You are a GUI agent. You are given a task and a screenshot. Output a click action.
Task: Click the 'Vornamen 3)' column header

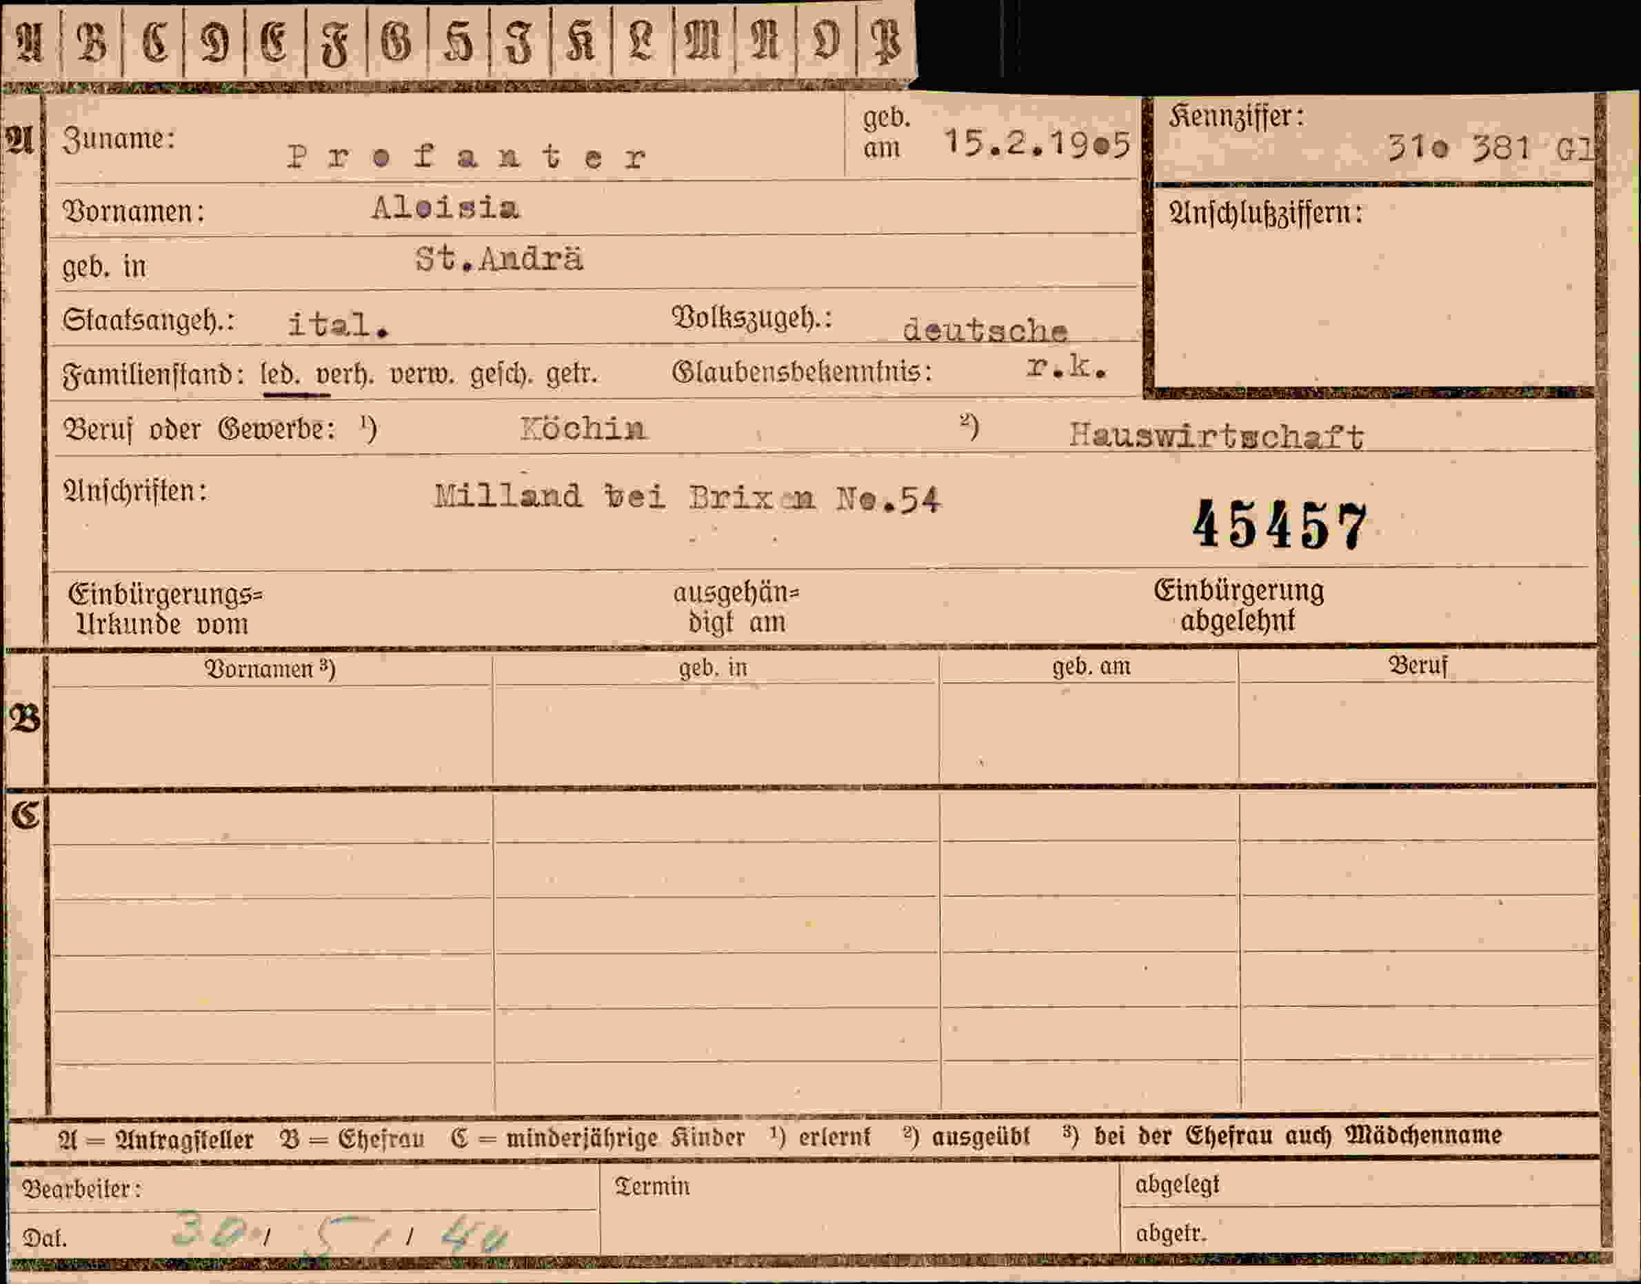pos(270,668)
